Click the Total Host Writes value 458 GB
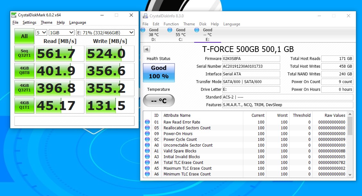This screenshot has width=362, height=196. point(337,66)
